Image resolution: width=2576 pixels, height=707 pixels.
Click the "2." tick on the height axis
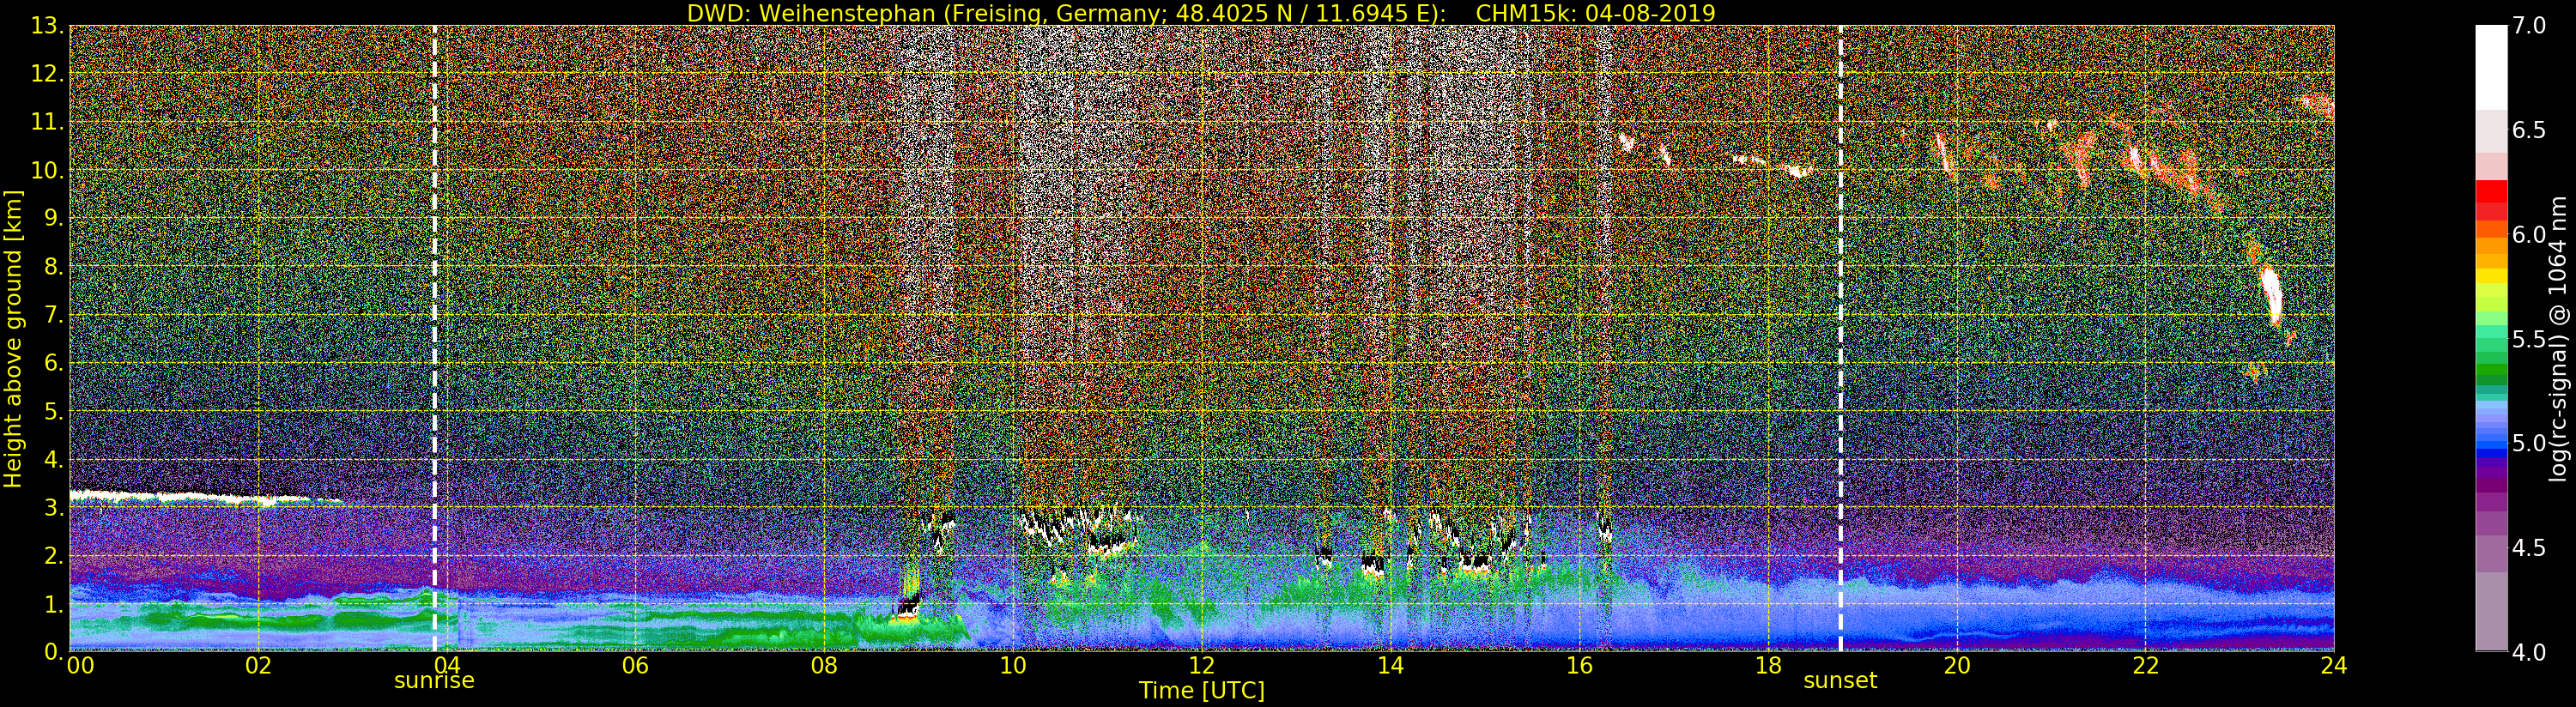click(x=52, y=556)
